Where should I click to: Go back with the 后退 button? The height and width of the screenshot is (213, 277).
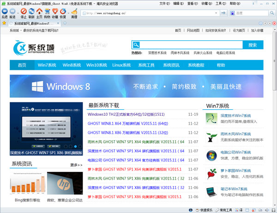tap(5, 13)
